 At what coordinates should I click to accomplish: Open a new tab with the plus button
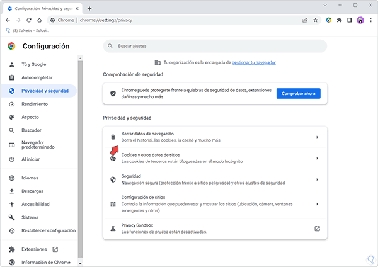tap(89, 8)
